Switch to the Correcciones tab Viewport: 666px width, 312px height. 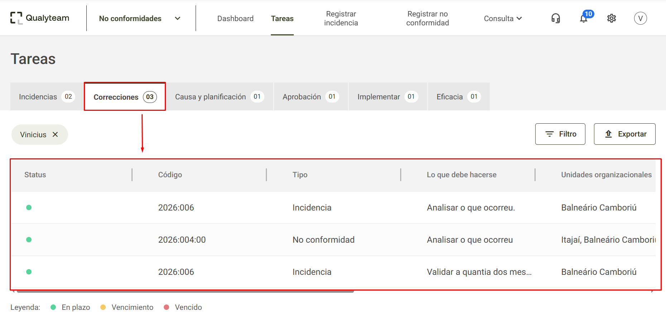[x=125, y=96]
